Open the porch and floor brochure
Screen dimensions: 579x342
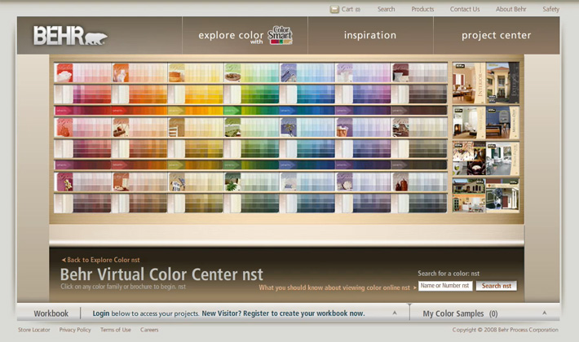point(502,159)
